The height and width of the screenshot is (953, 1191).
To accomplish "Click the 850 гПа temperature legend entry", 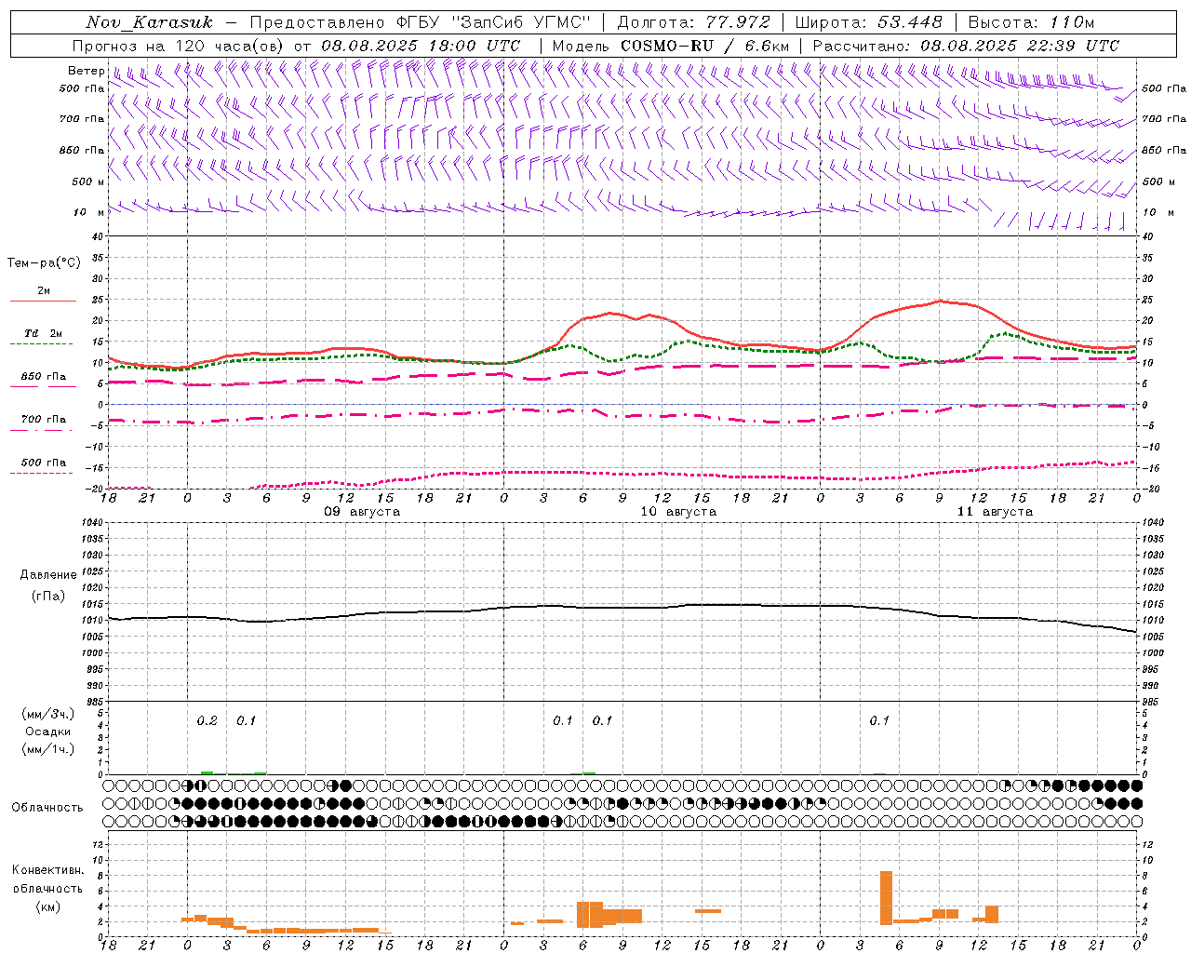I will (44, 377).
